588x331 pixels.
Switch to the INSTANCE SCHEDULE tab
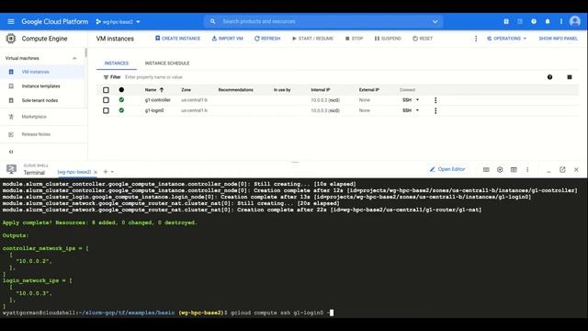167,63
